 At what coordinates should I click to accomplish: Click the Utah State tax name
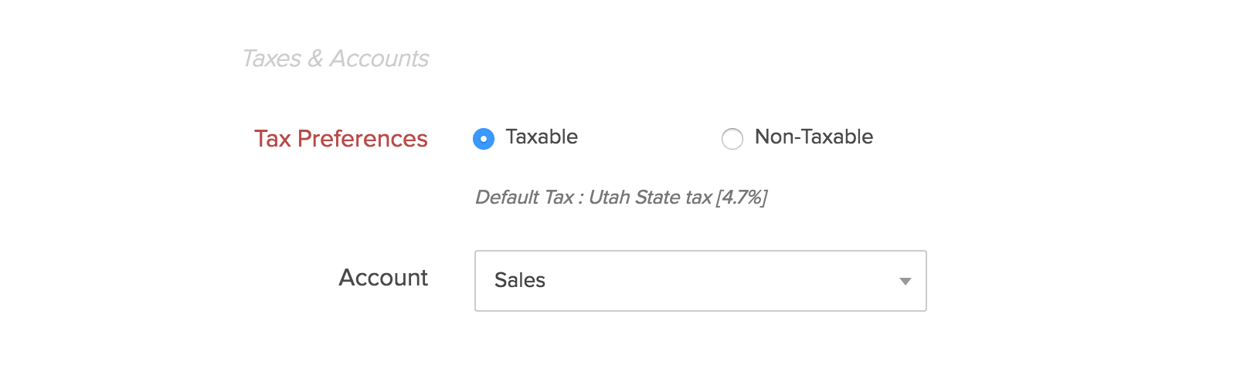650,198
